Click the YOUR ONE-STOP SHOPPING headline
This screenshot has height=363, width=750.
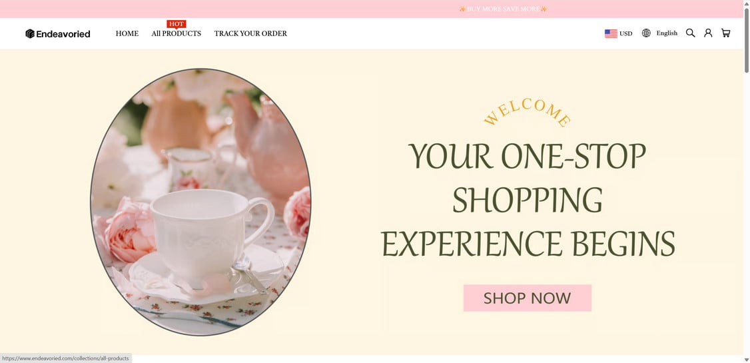click(x=528, y=199)
